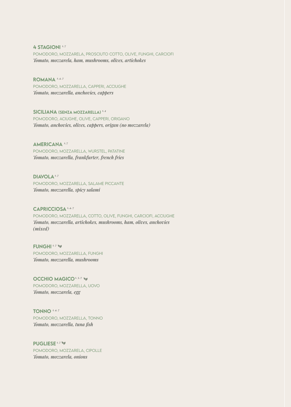Click the Funghi heading text

point(42,247)
